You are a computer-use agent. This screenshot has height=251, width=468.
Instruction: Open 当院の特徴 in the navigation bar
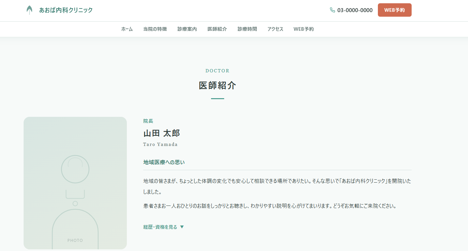coord(155,29)
